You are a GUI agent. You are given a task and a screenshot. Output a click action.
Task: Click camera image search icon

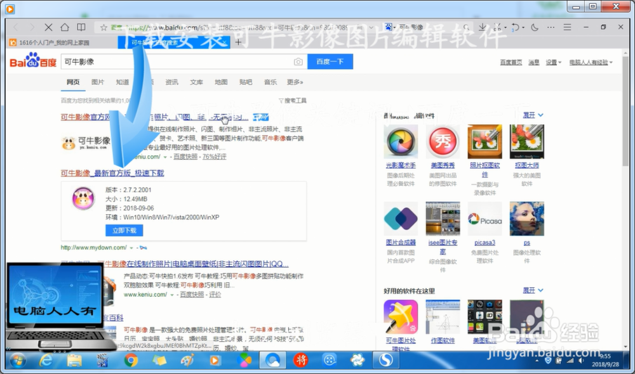pos(298,62)
